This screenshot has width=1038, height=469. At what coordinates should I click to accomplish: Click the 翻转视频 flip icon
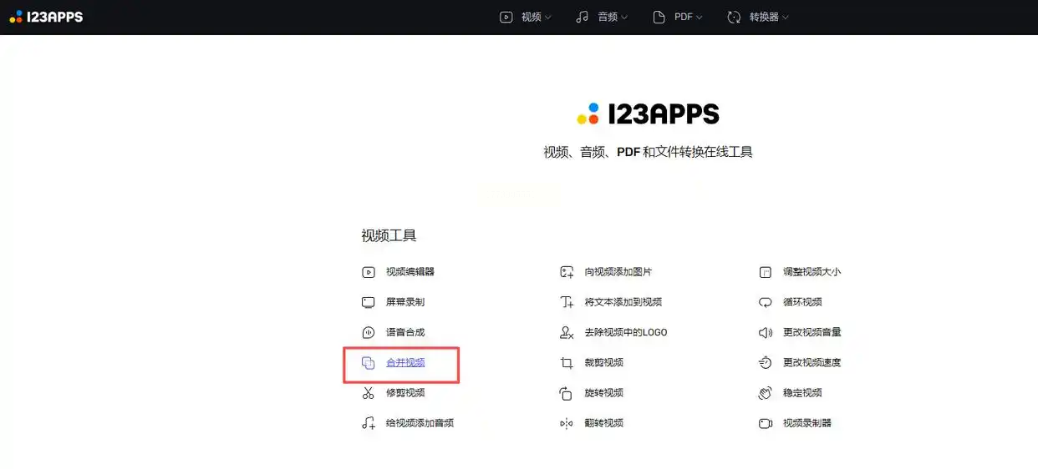click(x=567, y=423)
